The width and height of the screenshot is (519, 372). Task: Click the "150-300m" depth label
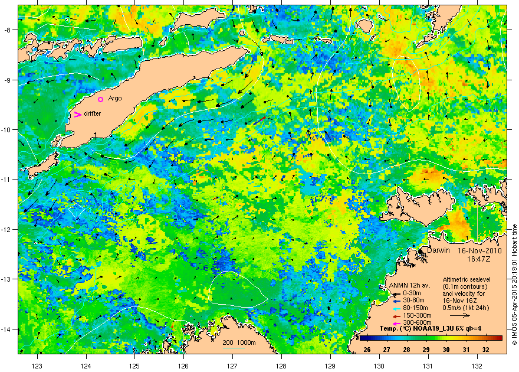tap(417, 315)
